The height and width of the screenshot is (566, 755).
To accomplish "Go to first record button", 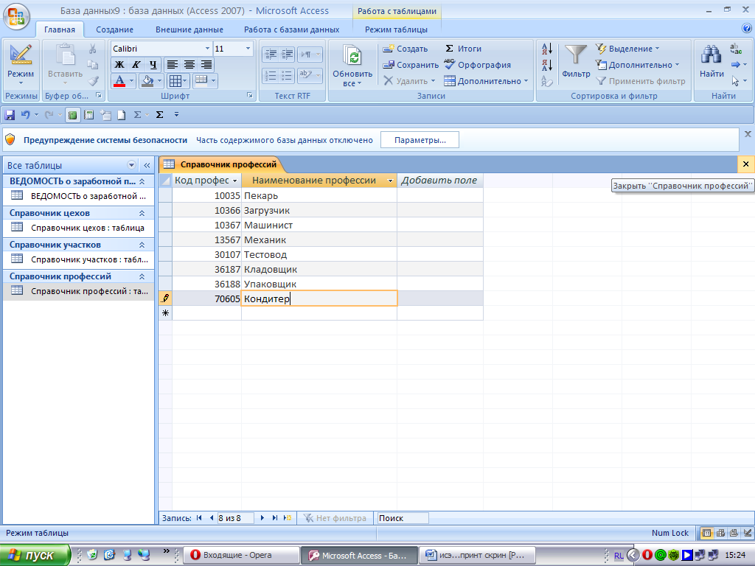I will (x=199, y=518).
